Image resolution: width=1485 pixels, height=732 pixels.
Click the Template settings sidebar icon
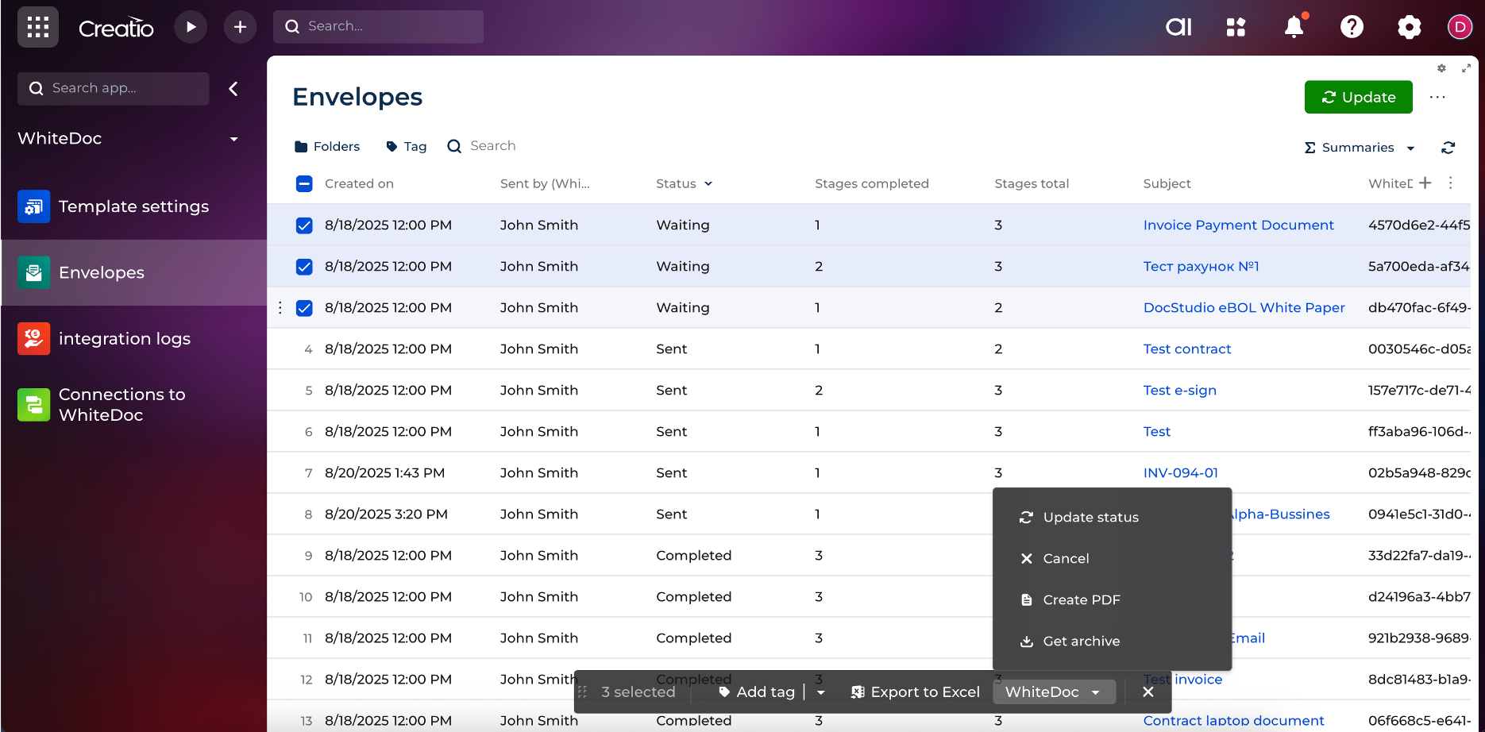click(33, 206)
